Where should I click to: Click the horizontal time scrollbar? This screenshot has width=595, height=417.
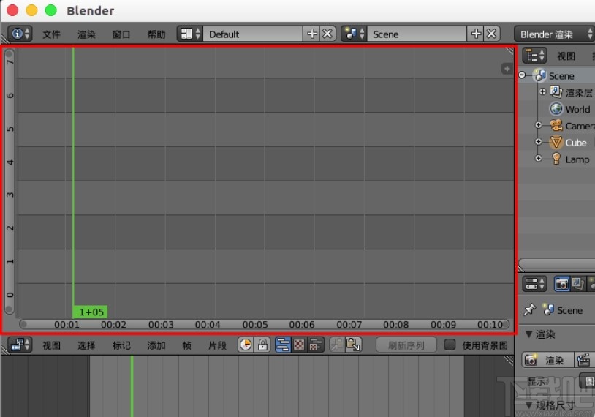click(x=264, y=324)
